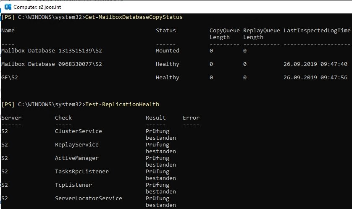352x209 pixels.
Task: Click the 'Result' column header
Action: tap(155, 118)
